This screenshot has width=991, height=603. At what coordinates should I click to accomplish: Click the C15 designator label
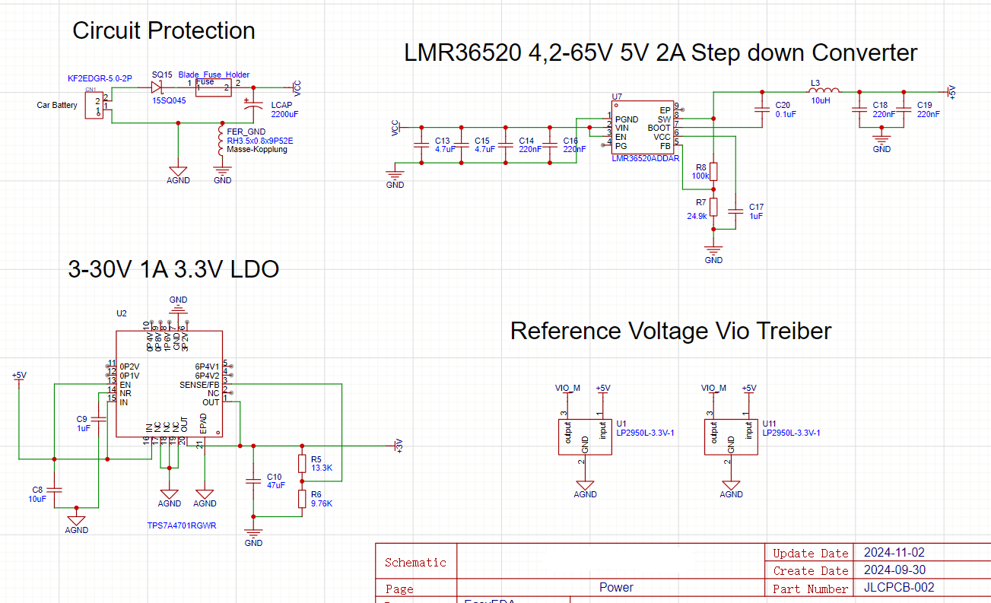[x=481, y=141]
